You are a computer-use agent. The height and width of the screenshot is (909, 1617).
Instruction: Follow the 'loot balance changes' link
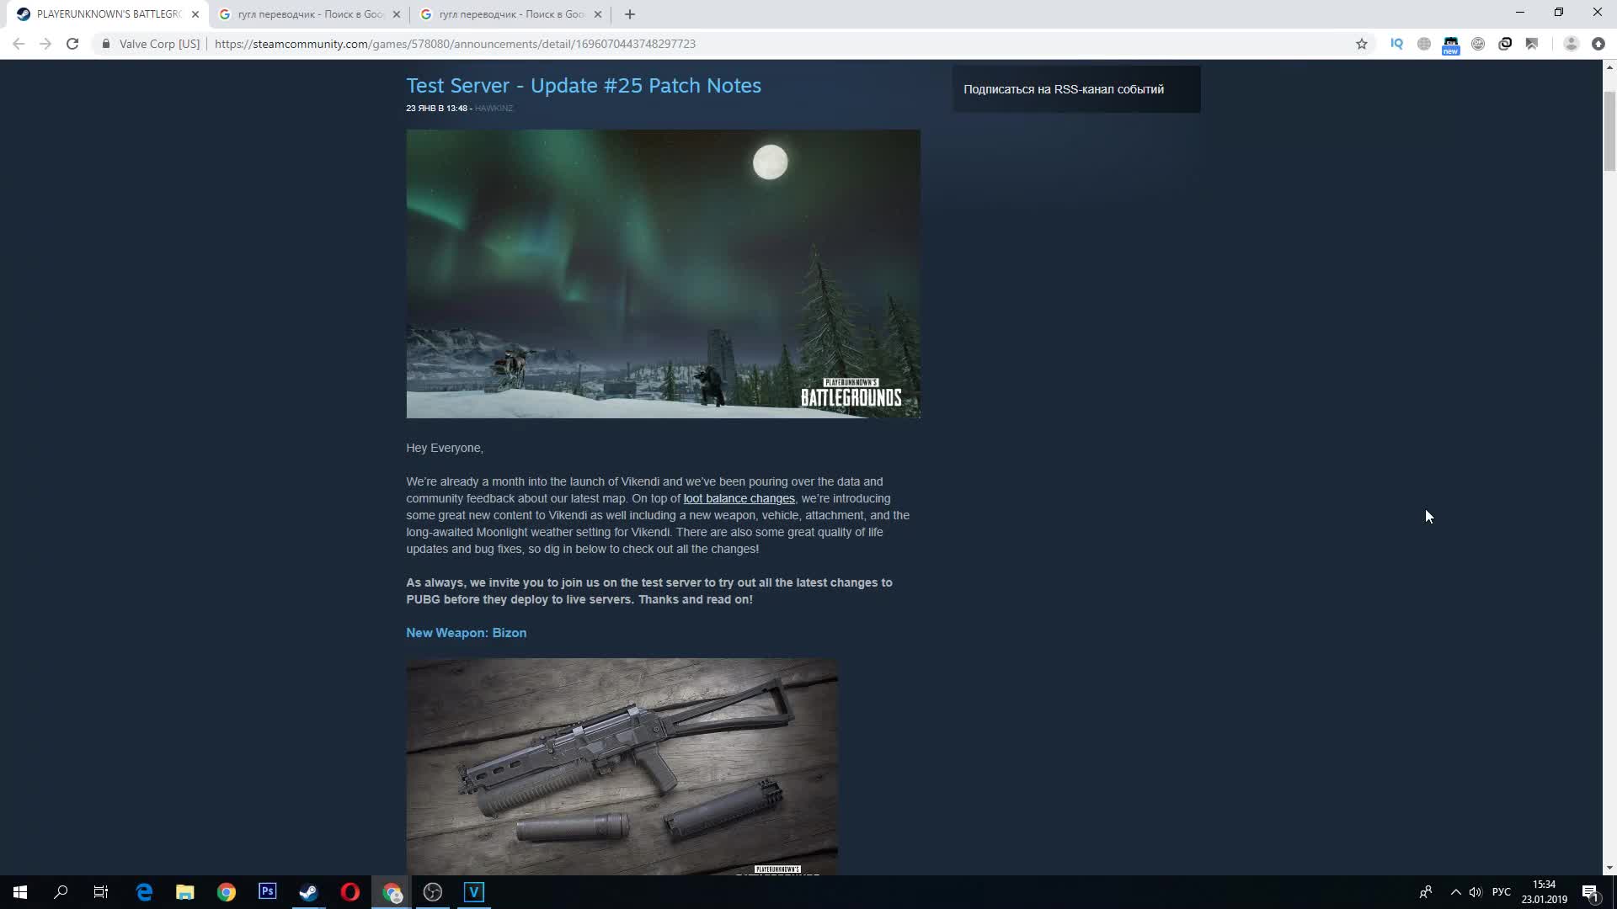click(739, 498)
